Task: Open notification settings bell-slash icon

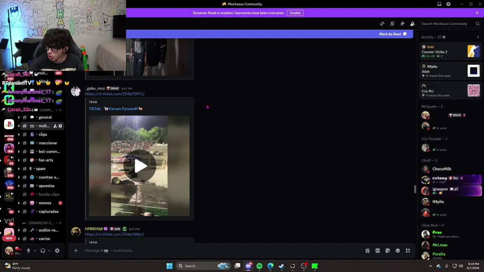Action: 392,23
